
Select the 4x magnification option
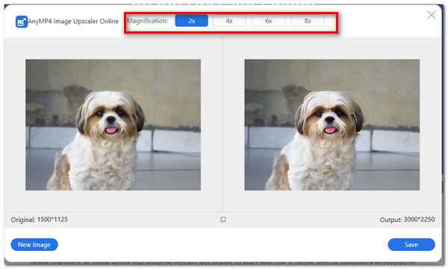(229, 21)
